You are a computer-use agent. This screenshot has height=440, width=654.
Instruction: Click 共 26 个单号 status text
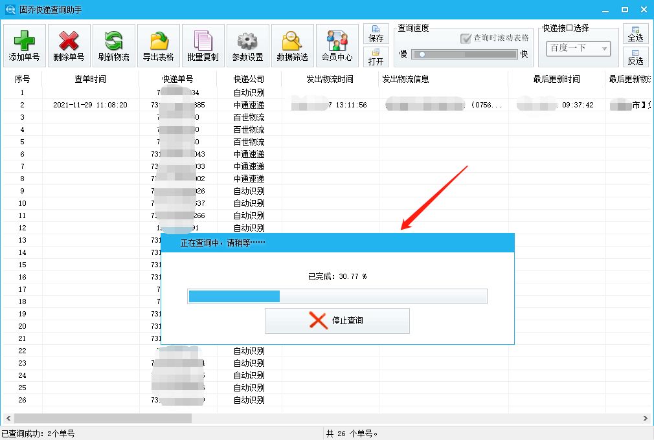[x=352, y=434]
